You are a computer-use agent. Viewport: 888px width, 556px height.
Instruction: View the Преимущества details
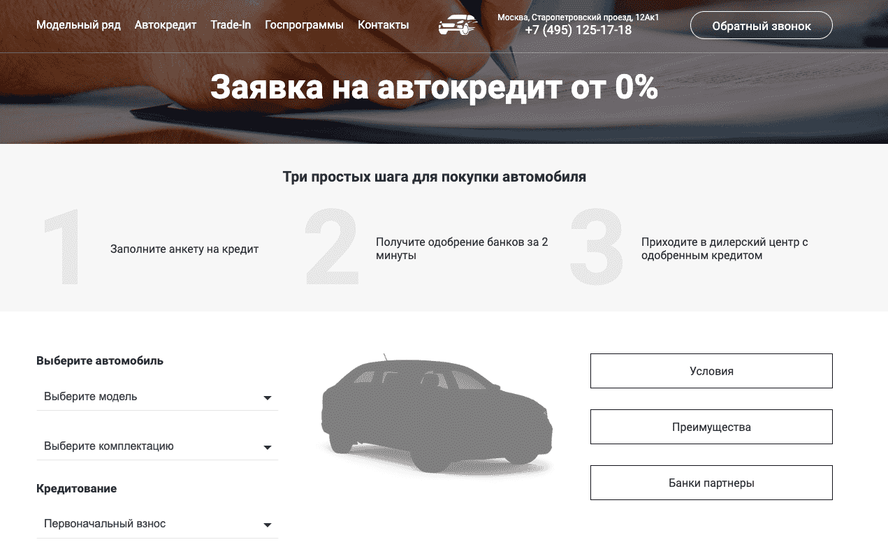pos(711,426)
